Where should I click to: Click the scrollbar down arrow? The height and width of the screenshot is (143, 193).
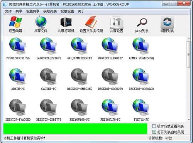[189, 119]
